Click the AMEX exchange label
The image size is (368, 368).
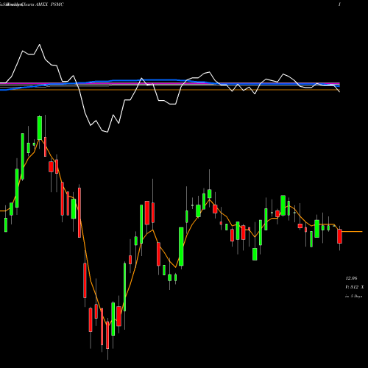42,4
